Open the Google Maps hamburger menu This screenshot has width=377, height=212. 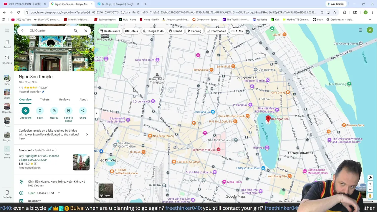click(7, 31)
